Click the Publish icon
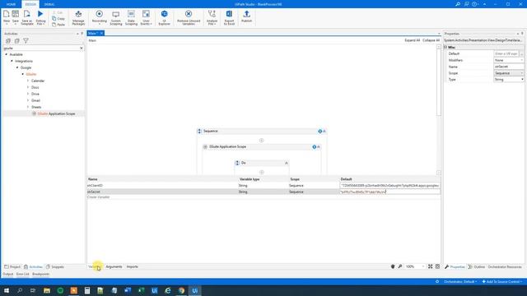Screen dimensions: 527x296 (246, 14)
